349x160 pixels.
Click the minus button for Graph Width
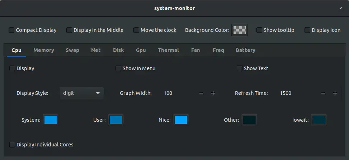pos(201,93)
